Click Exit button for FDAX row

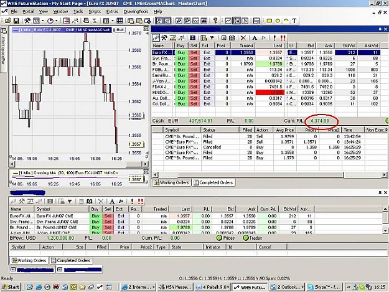(207, 87)
